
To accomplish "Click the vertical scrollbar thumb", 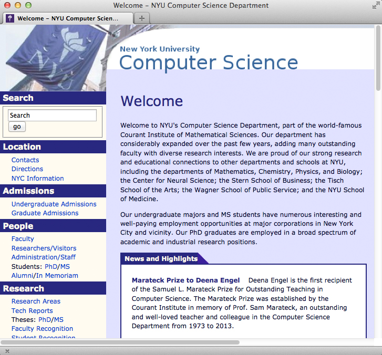I will click(x=378, y=58).
